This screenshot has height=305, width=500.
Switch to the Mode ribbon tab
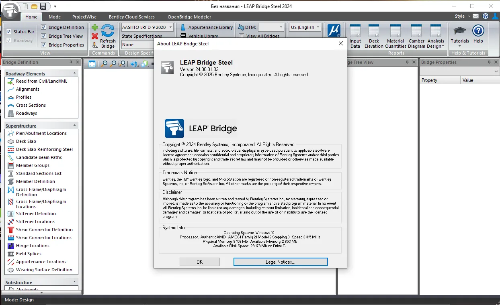55,17
